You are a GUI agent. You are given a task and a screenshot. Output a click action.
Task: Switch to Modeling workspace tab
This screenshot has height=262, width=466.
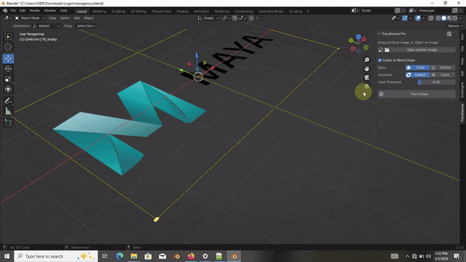point(99,11)
